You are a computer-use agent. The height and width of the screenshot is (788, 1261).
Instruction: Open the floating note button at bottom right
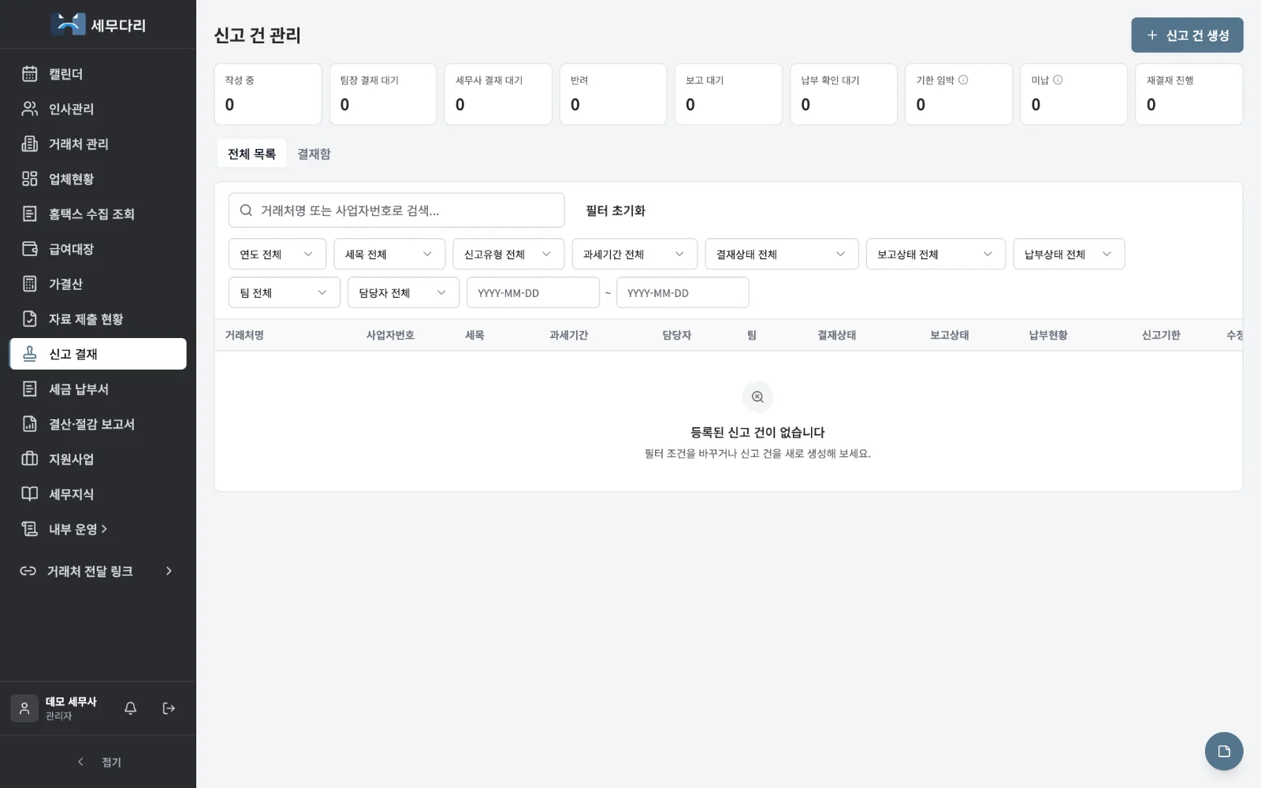pyautogui.click(x=1223, y=751)
